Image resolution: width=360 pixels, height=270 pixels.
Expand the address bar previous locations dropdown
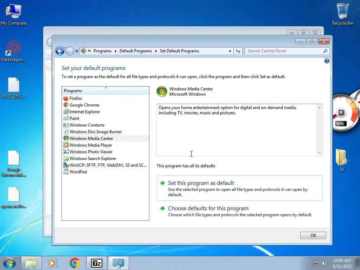230,51
